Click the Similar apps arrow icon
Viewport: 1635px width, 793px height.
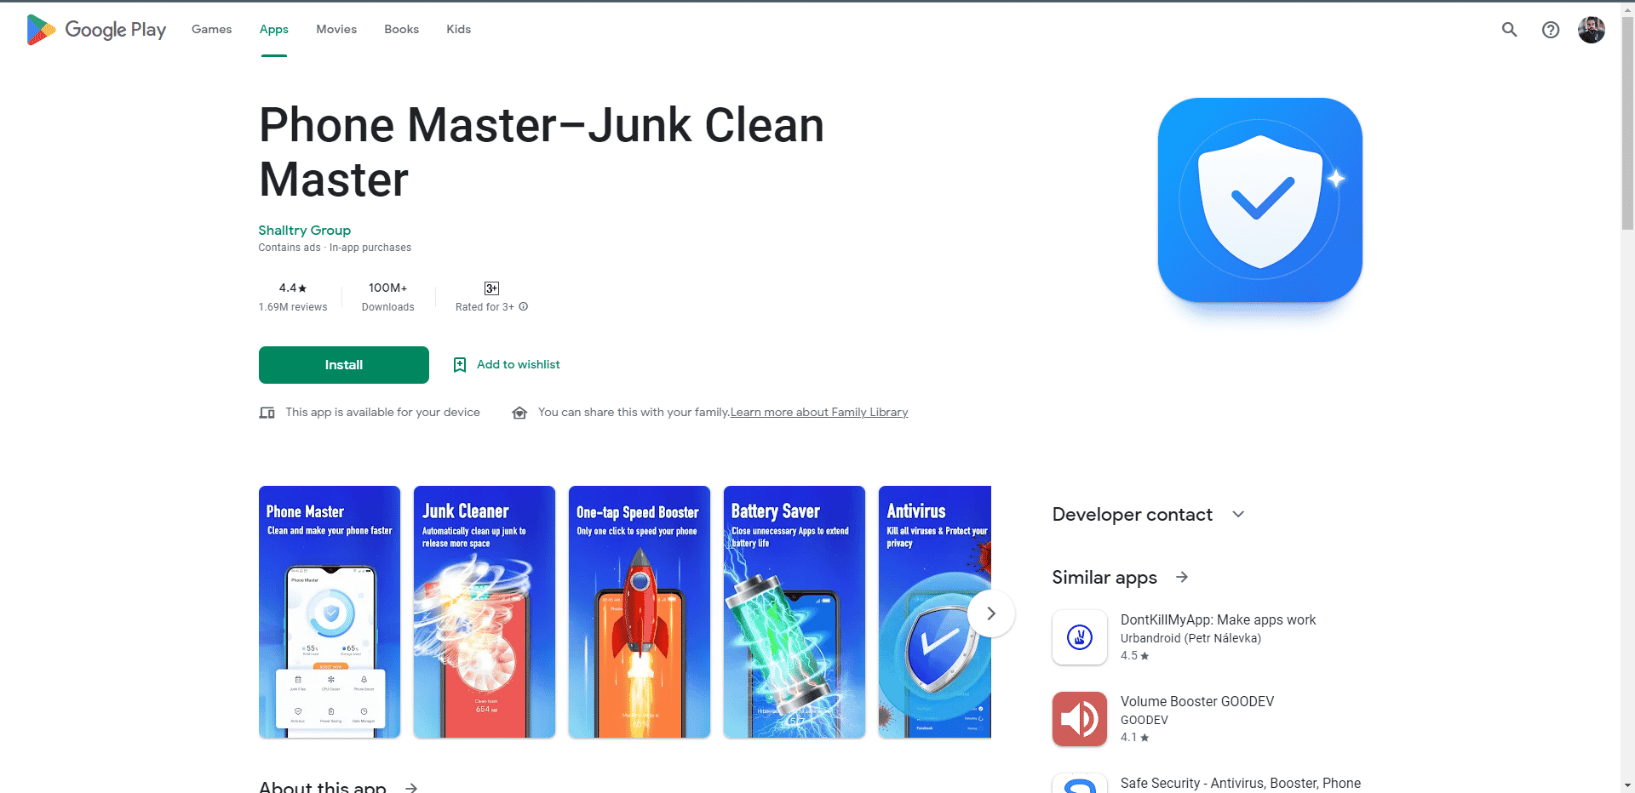click(x=1182, y=577)
